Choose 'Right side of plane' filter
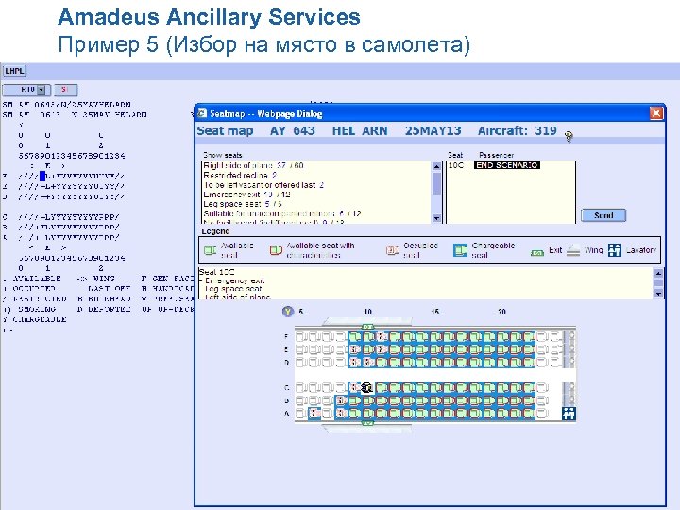The width and height of the screenshot is (680, 510). [253, 165]
